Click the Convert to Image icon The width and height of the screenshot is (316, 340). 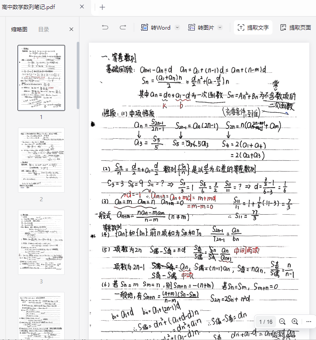pyautogui.click(x=192, y=27)
